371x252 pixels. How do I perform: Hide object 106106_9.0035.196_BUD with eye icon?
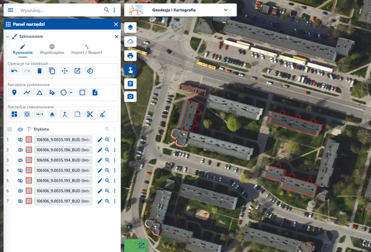[20, 150]
